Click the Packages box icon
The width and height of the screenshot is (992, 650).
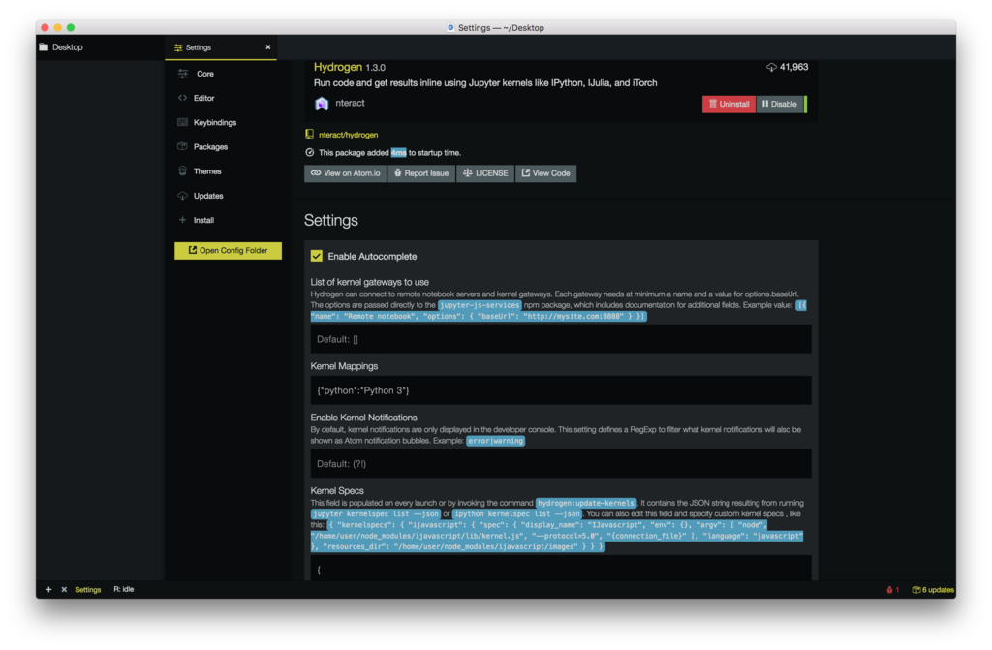click(x=183, y=146)
